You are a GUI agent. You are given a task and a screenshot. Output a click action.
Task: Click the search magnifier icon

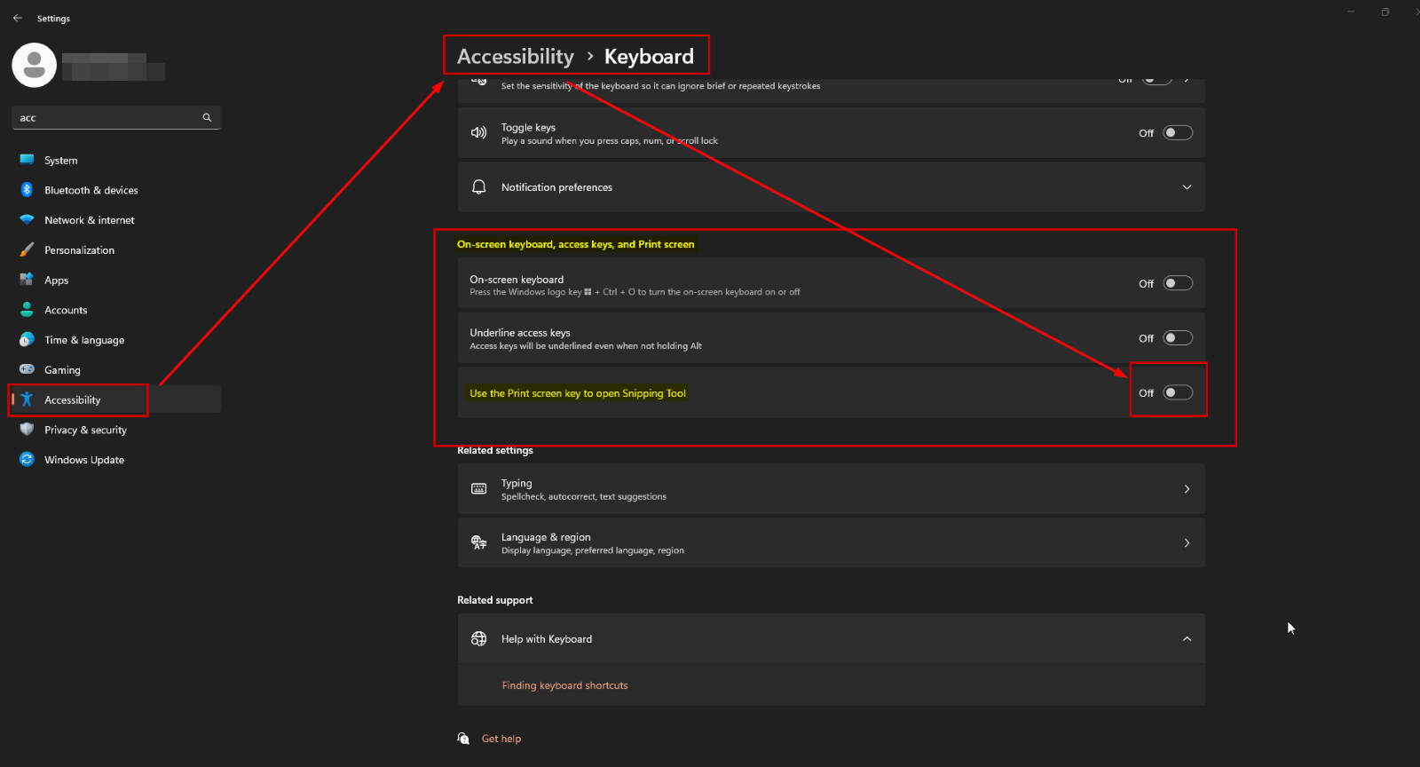pyautogui.click(x=207, y=117)
